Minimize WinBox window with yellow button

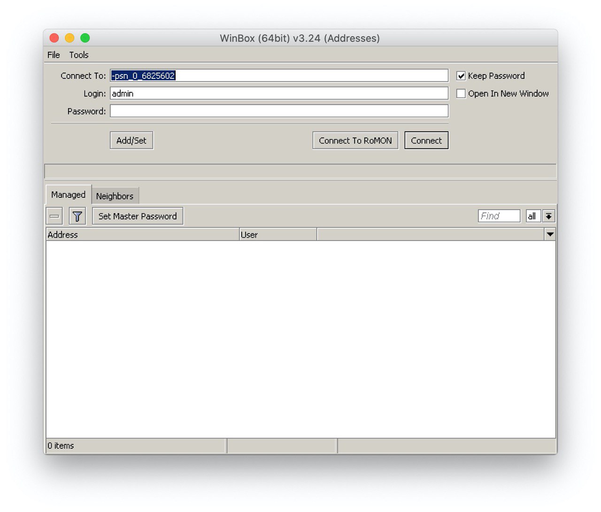[x=69, y=38]
